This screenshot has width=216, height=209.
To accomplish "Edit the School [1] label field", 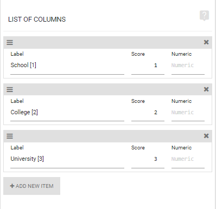I will [x=67, y=66].
